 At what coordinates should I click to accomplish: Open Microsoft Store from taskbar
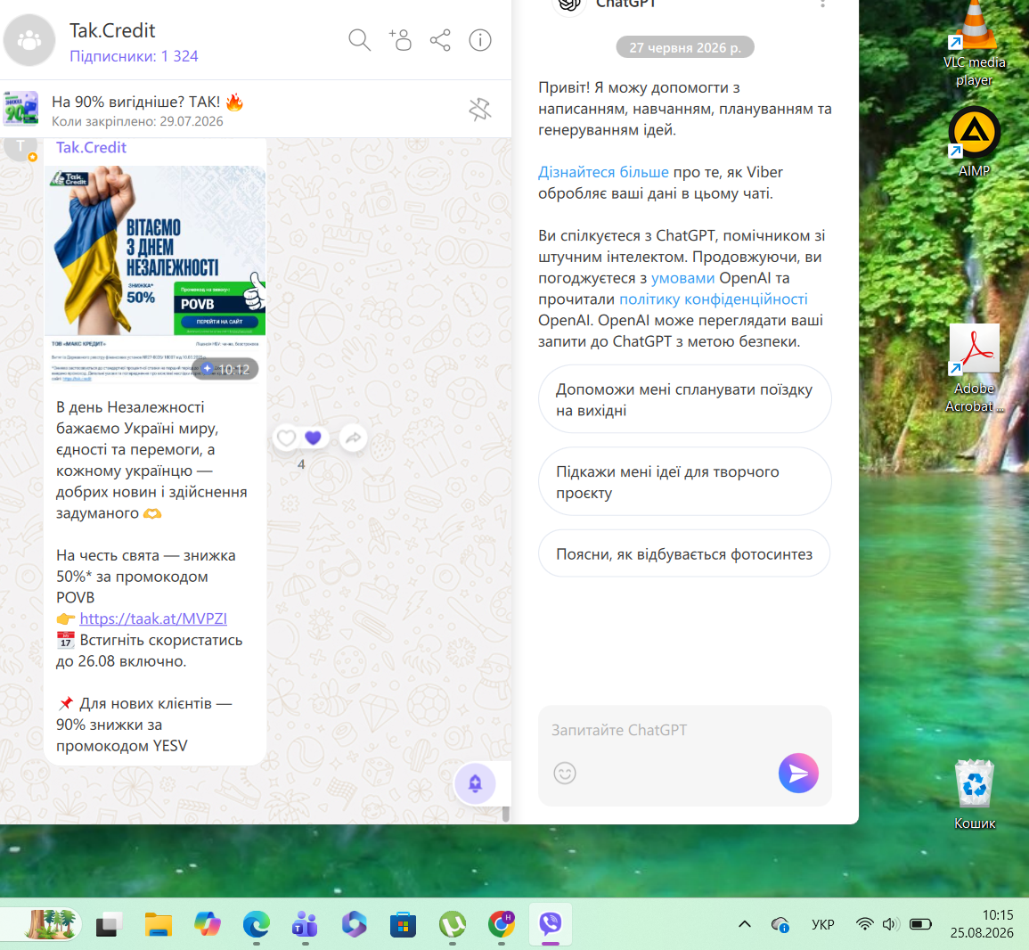pyautogui.click(x=403, y=925)
